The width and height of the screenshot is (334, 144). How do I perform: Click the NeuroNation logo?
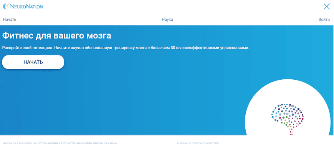coord(23,7)
